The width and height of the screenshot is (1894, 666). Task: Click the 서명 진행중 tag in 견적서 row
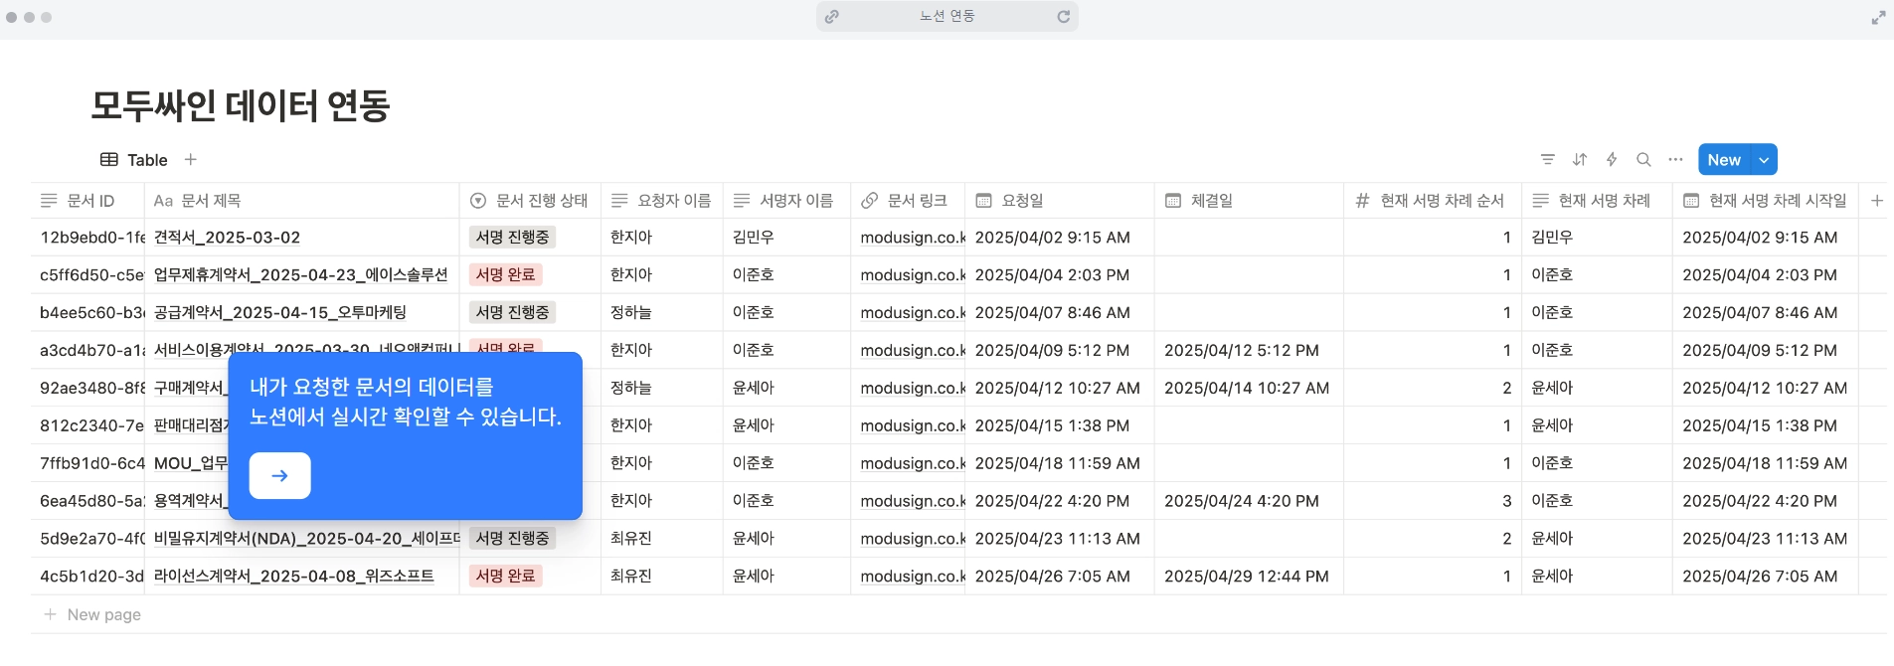512,238
